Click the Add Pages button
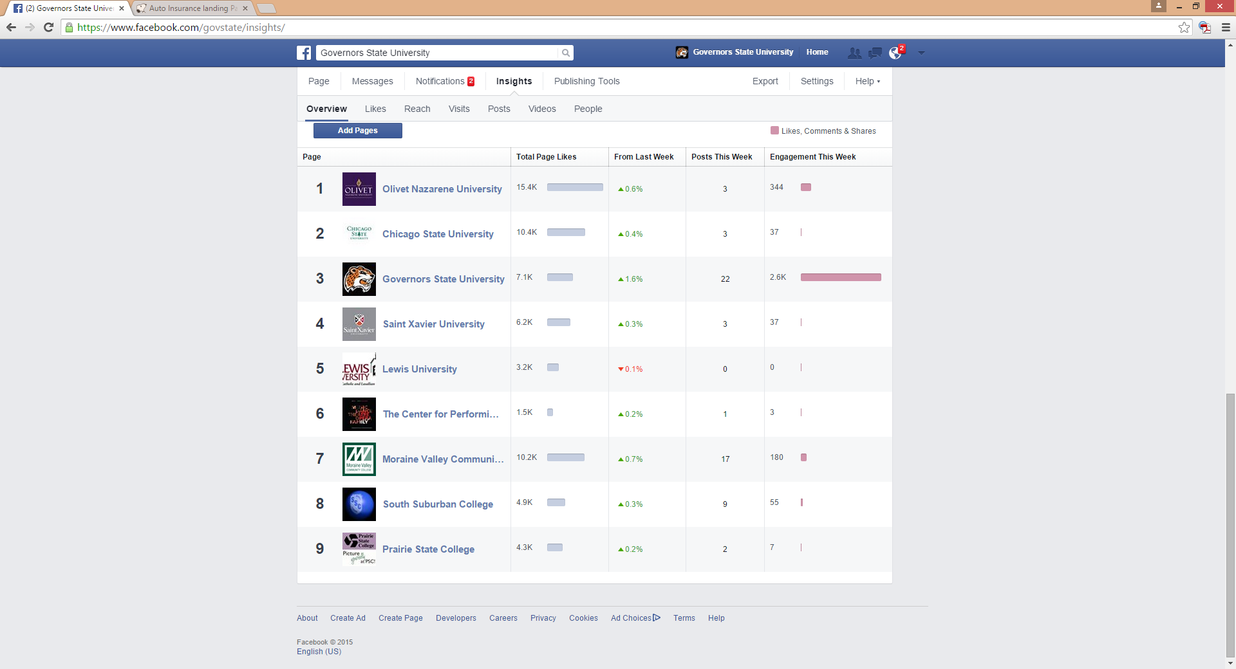Image resolution: width=1236 pixels, height=669 pixels. pyautogui.click(x=358, y=131)
